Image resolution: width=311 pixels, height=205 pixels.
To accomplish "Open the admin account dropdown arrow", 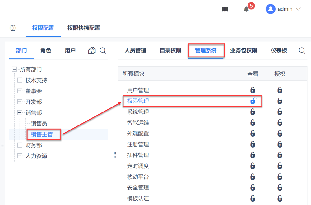I will 298,9.
